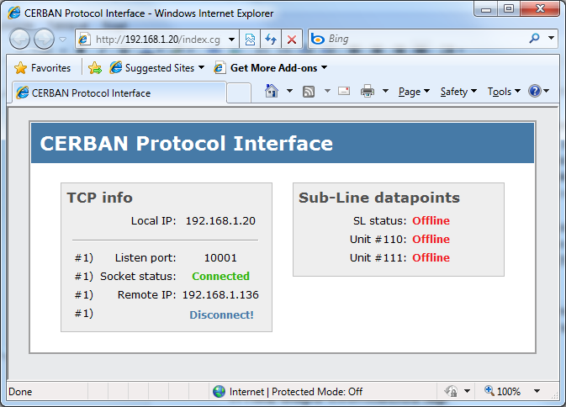This screenshot has height=407, width=566.
Task: Go to the Home page icon
Action: [x=272, y=92]
